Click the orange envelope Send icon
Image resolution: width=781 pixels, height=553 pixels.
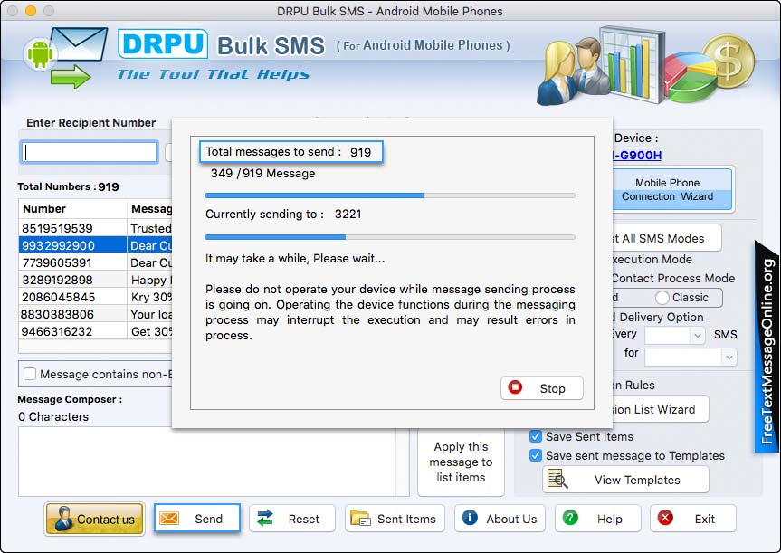click(x=169, y=519)
